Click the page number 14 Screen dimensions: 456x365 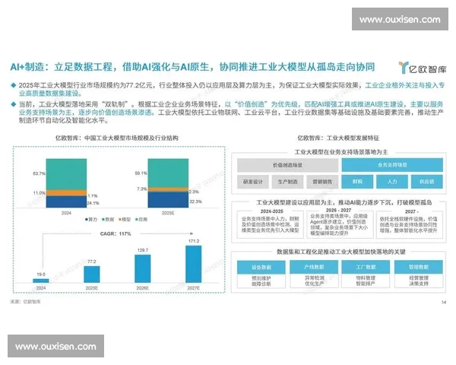(444, 303)
